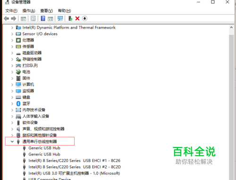Click the processor icon beside 处理器

(18, 40)
